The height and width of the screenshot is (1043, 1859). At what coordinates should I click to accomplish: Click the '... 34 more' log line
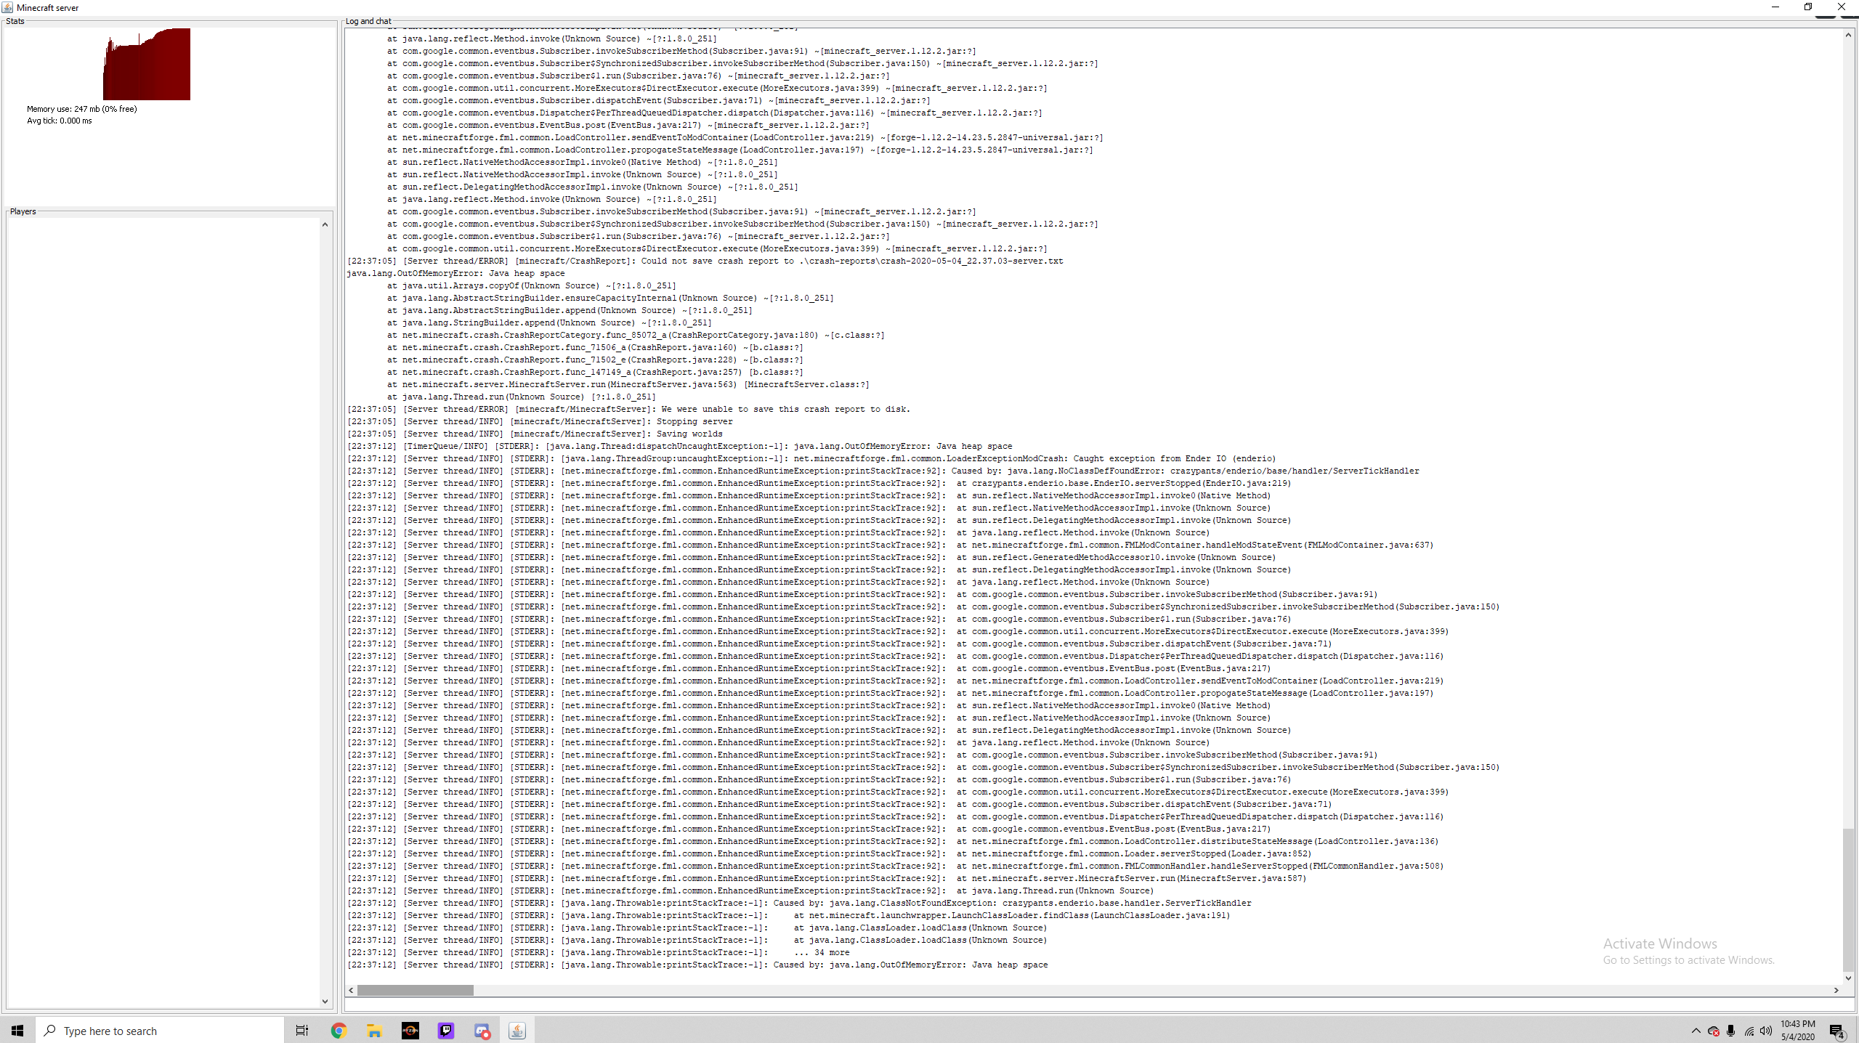point(598,953)
